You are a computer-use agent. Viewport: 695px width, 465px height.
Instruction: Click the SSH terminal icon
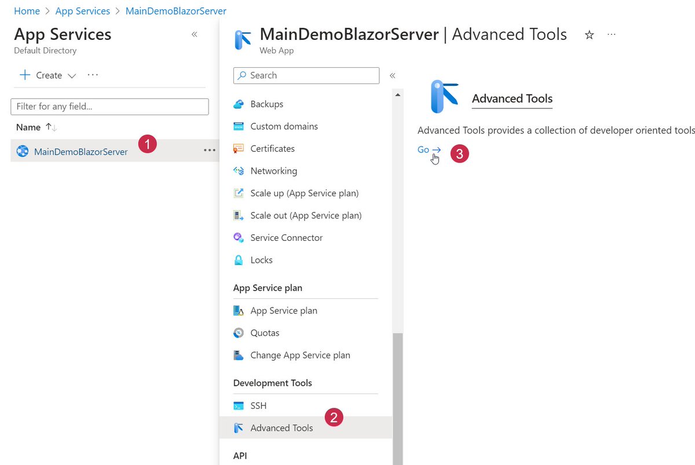tap(239, 406)
